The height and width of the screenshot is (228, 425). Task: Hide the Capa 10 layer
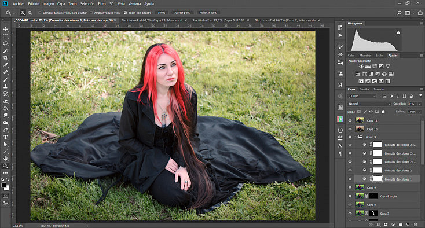click(350, 129)
